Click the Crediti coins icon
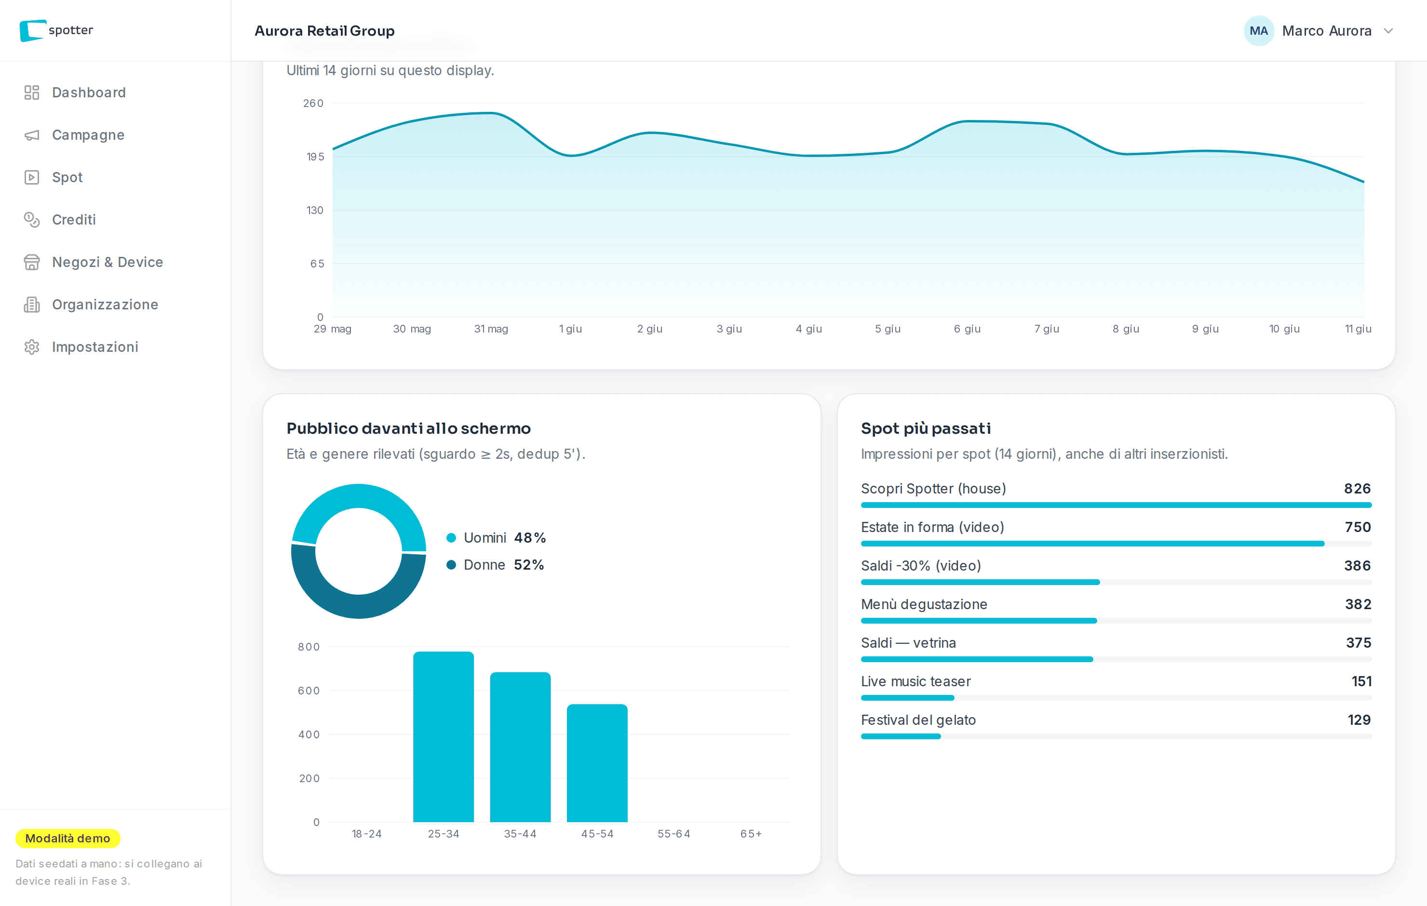Viewport: 1427px width, 906px height. 31,220
